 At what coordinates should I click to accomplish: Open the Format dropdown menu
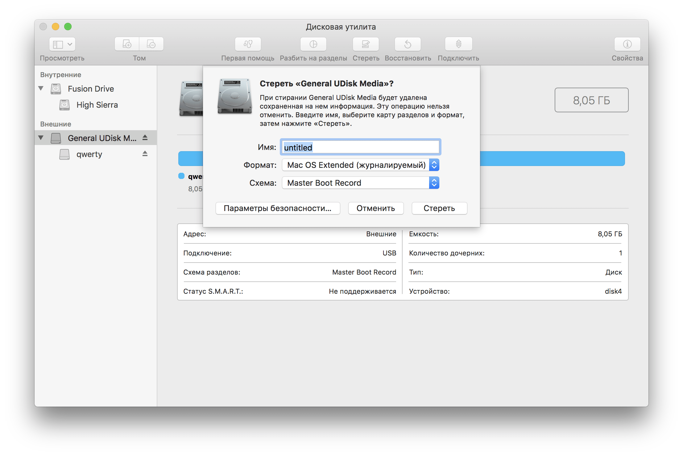[360, 165]
